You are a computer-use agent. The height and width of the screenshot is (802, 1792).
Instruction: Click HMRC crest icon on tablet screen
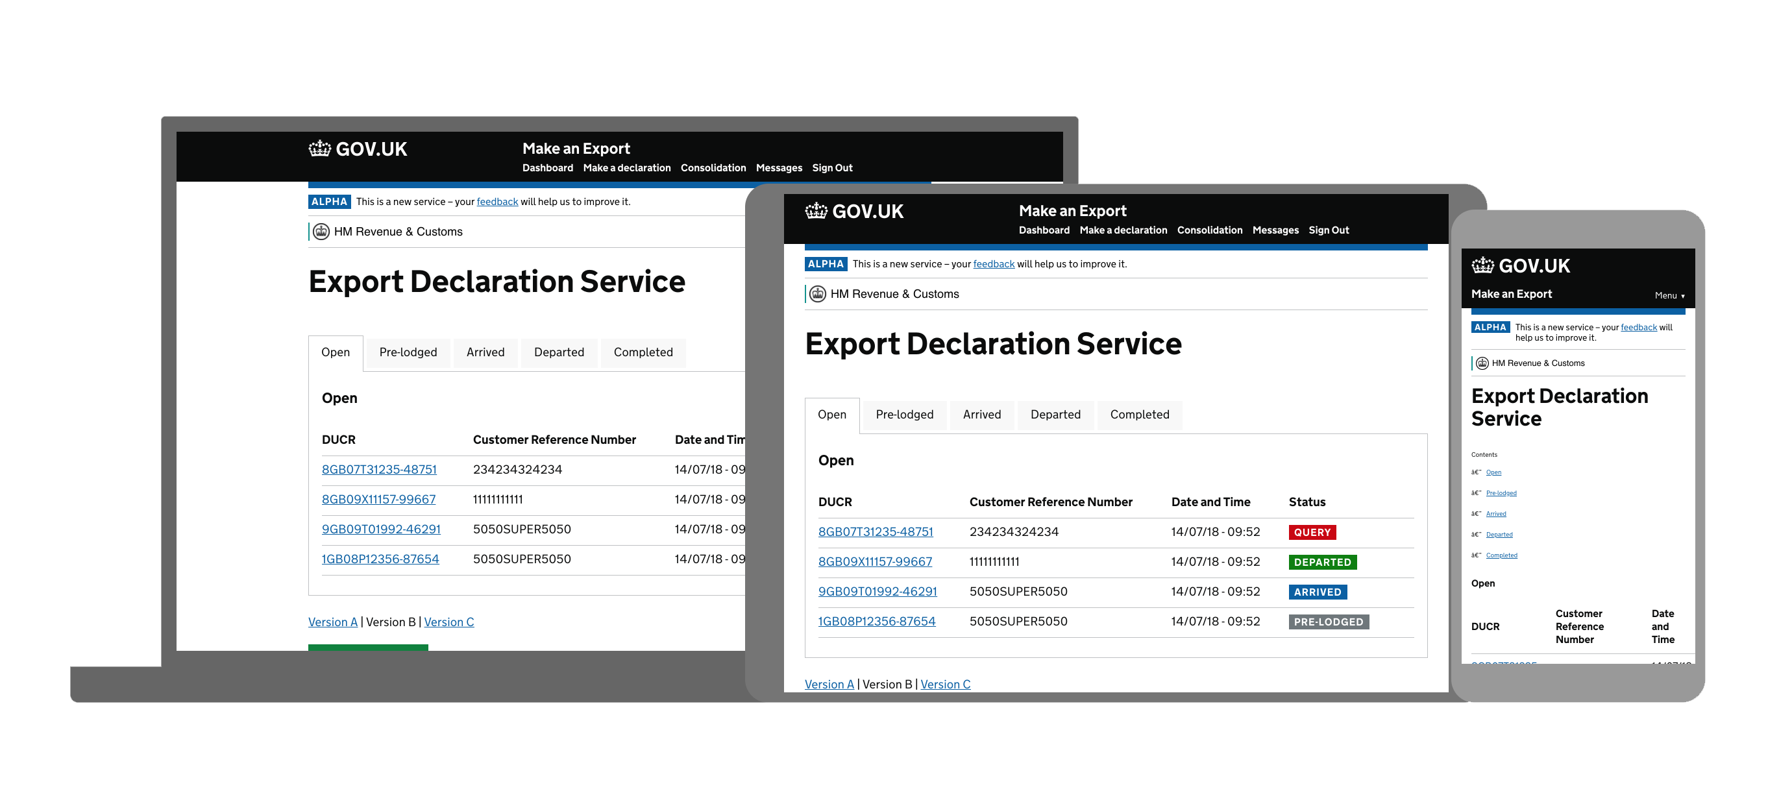pos(817,294)
